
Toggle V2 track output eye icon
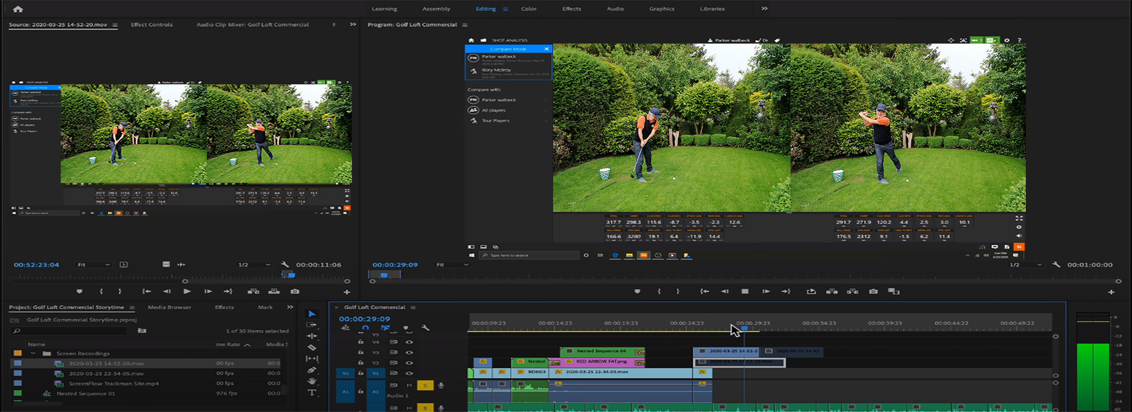(409, 363)
